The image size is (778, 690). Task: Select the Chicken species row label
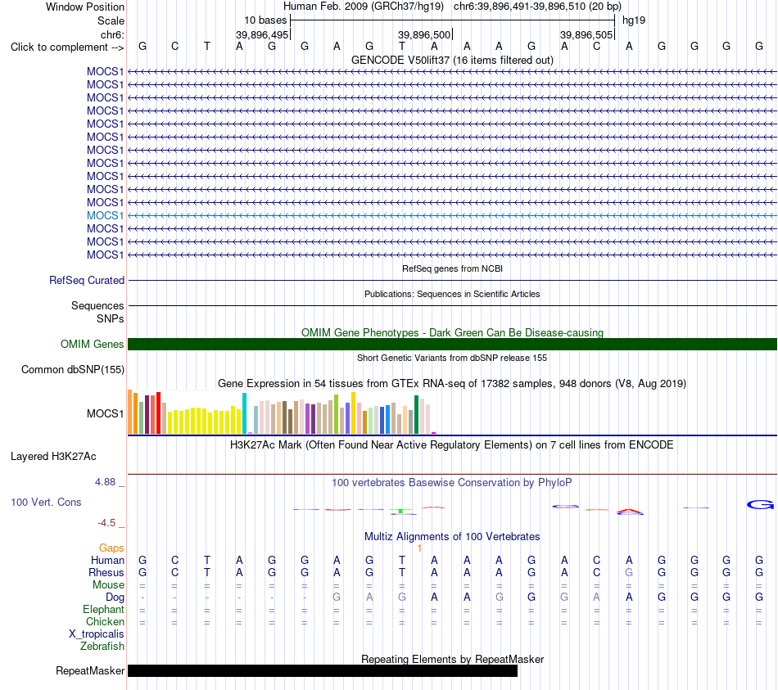[105, 621]
